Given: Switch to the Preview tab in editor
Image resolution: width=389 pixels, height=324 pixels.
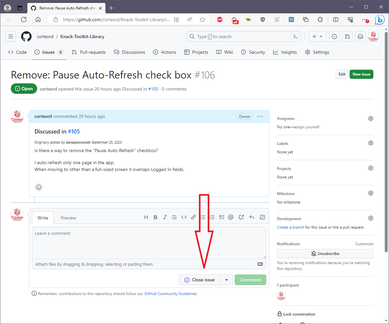Looking at the screenshot, I should coord(68,218).
